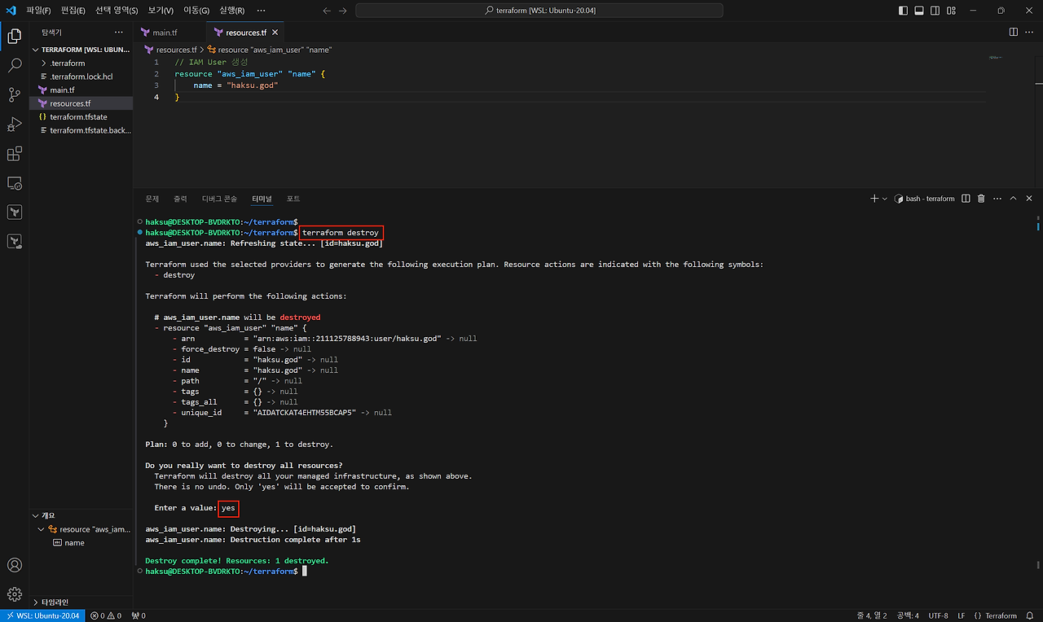Open terraform.tfstate in the explorer
The height and width of the screenshot is (622, 1043).
pos(78,117)
